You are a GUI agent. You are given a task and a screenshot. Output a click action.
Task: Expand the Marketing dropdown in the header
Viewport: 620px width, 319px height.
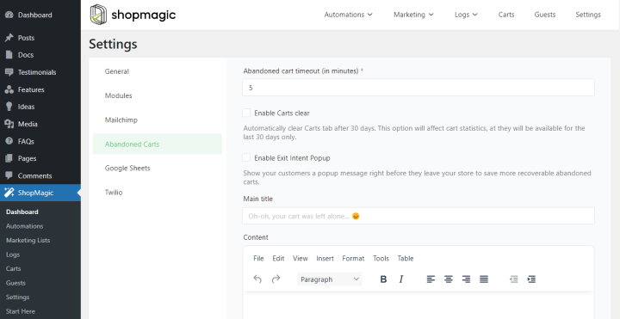413,15
